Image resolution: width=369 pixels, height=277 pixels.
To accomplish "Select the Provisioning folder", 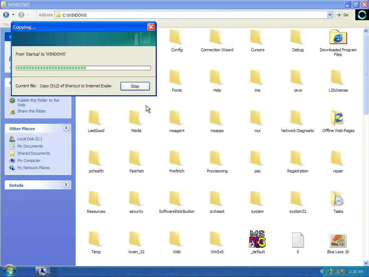I will (217, 162).
